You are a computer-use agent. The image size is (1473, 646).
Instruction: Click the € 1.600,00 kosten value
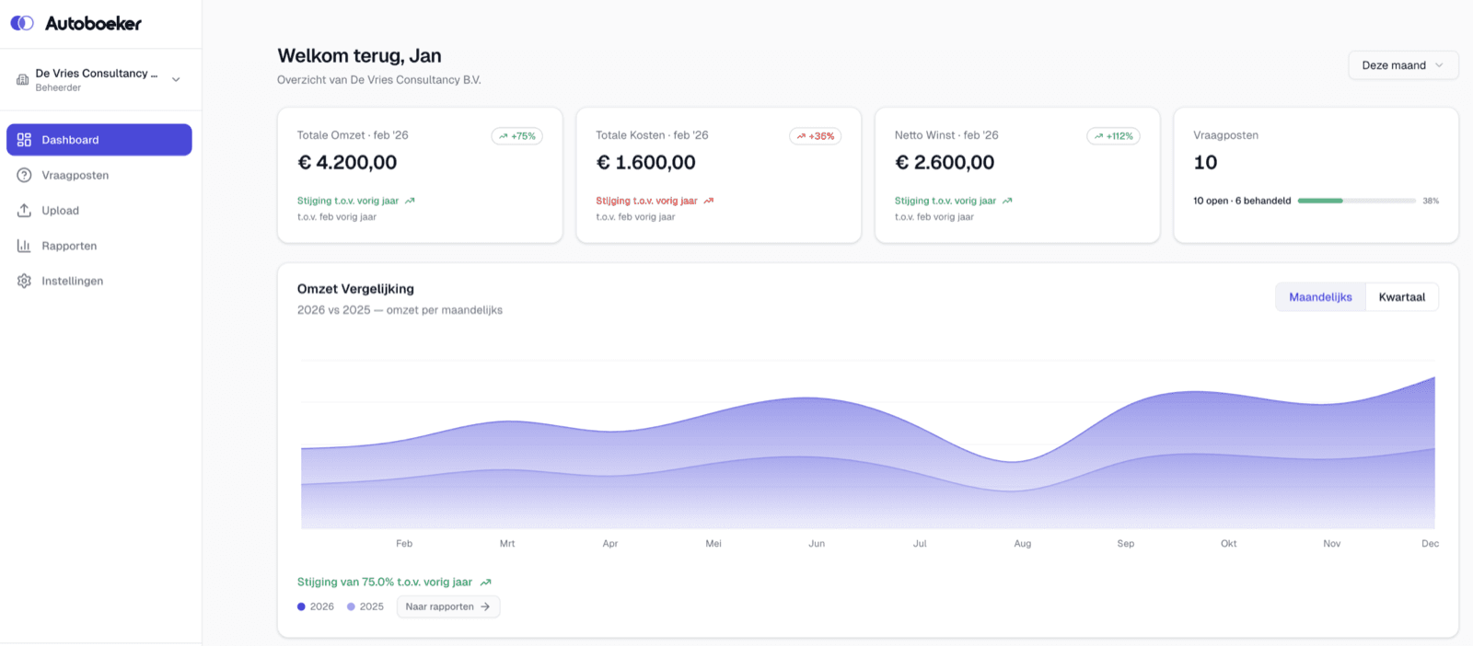[x=645, y=163]
